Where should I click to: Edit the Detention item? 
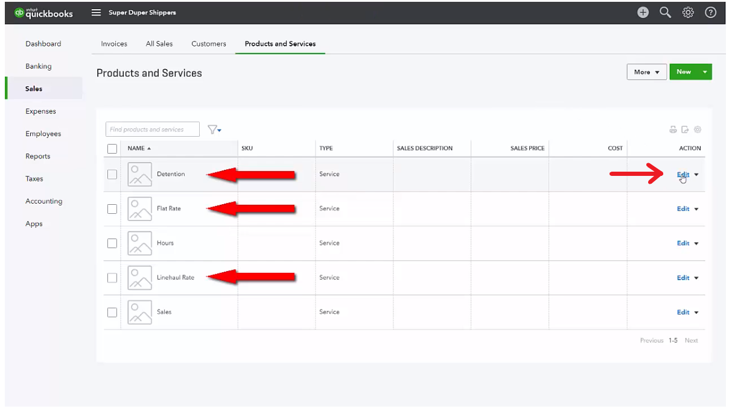click(x=683, y=175)
